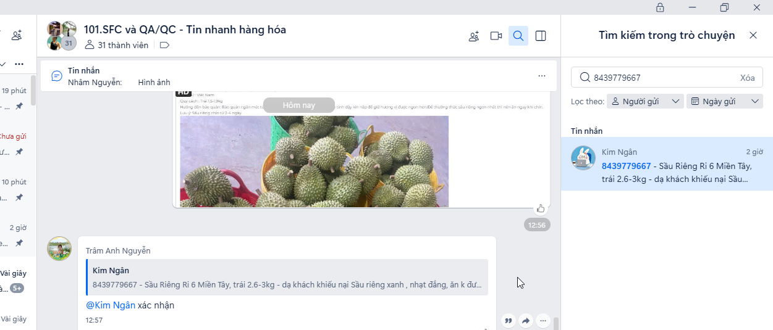Click the tag label icon beside member count
773x330 pixels.
coord(164,45)
